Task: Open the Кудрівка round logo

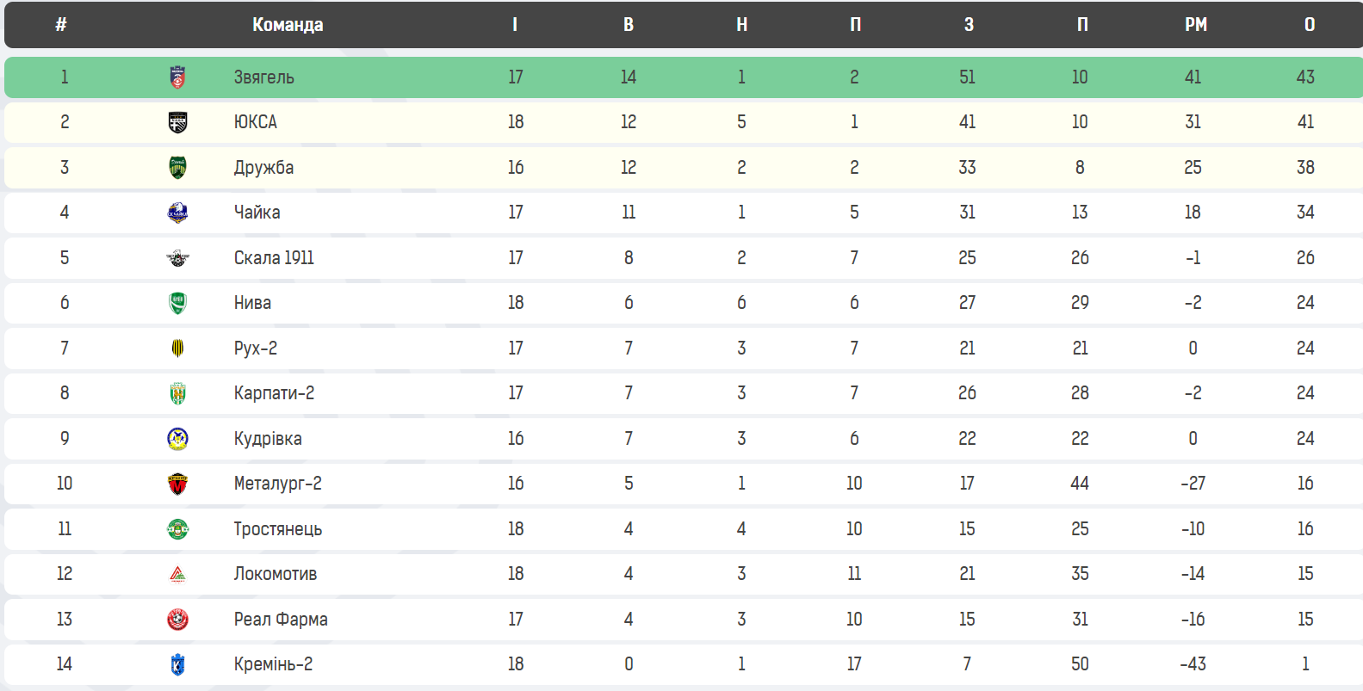Action: pos(177,439)
